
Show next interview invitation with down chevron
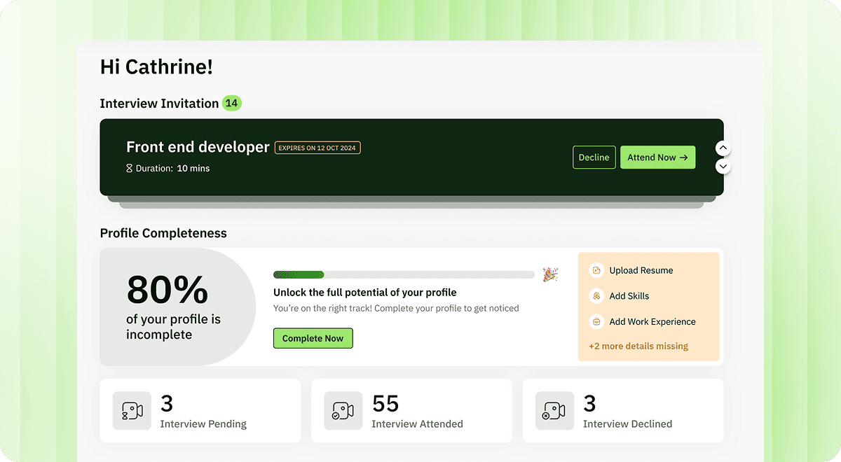tap(723, 167)
